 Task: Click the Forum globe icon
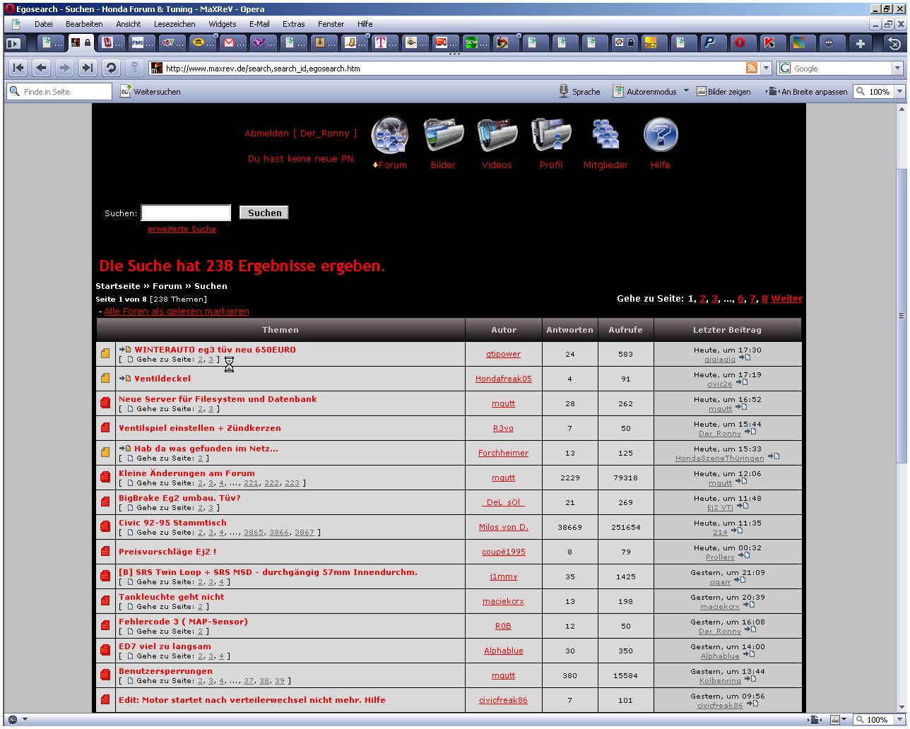[390, 136]
